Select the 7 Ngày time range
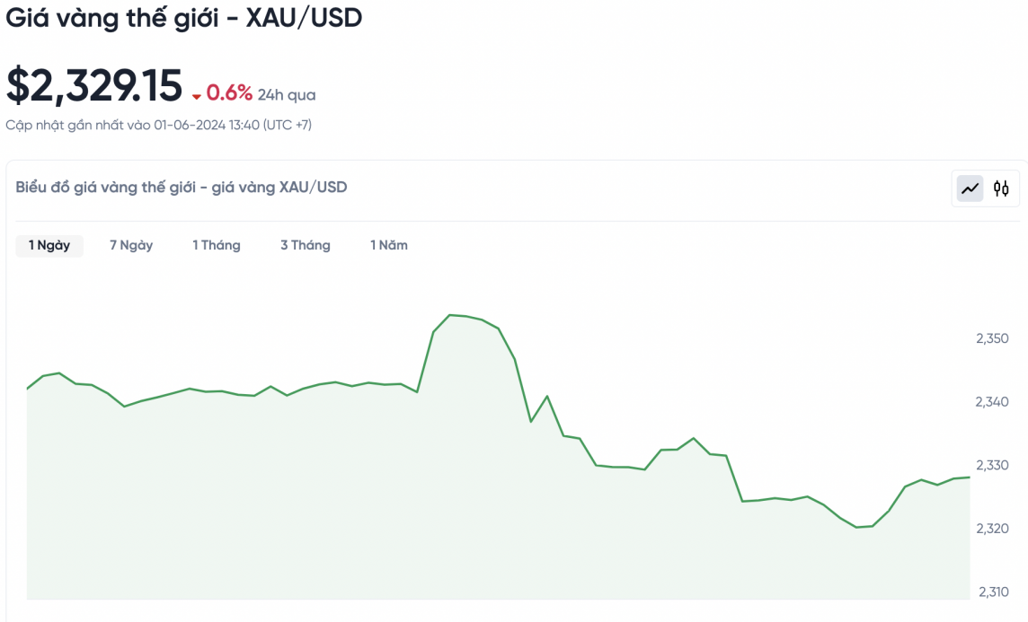1028x622 pixels. pos(131,245)
